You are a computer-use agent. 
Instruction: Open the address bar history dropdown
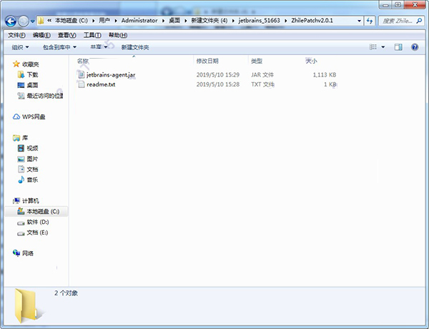click(359, 21)
